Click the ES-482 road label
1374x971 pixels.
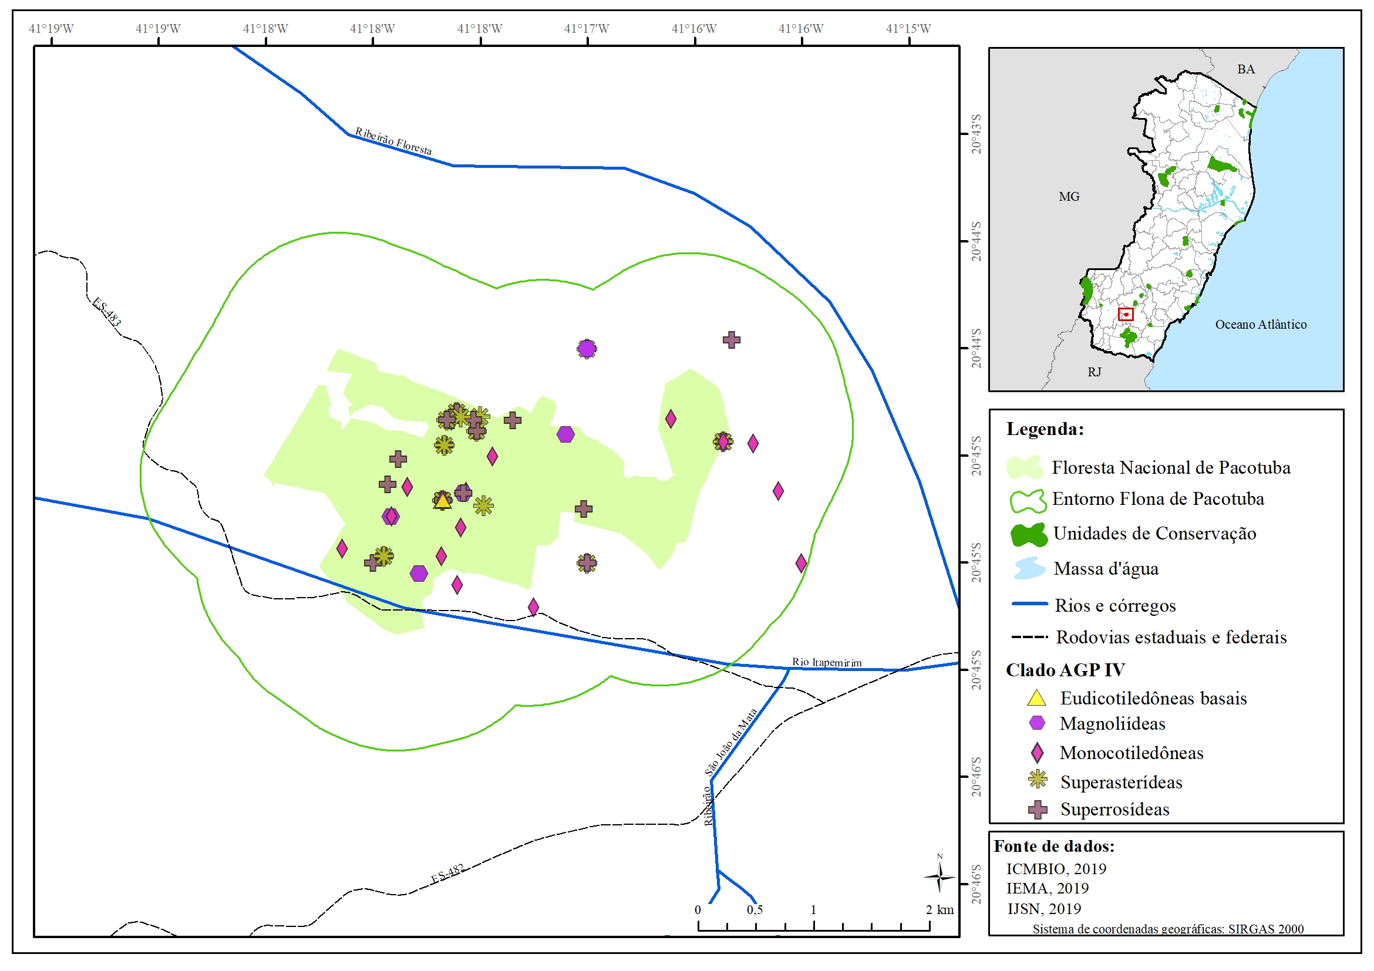coord(447,874)
